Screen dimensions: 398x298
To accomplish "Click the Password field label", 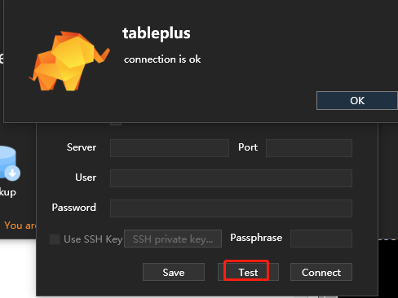I will click(74, 208).
